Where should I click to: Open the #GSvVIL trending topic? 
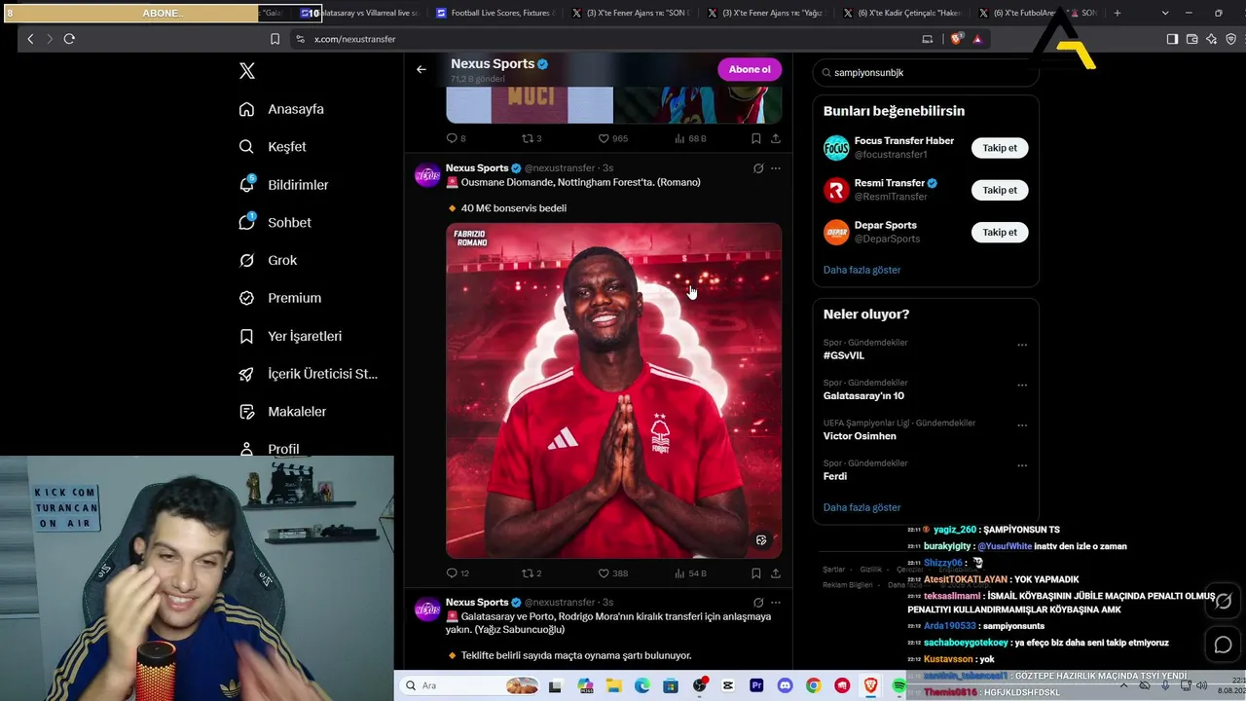[844, 355]
